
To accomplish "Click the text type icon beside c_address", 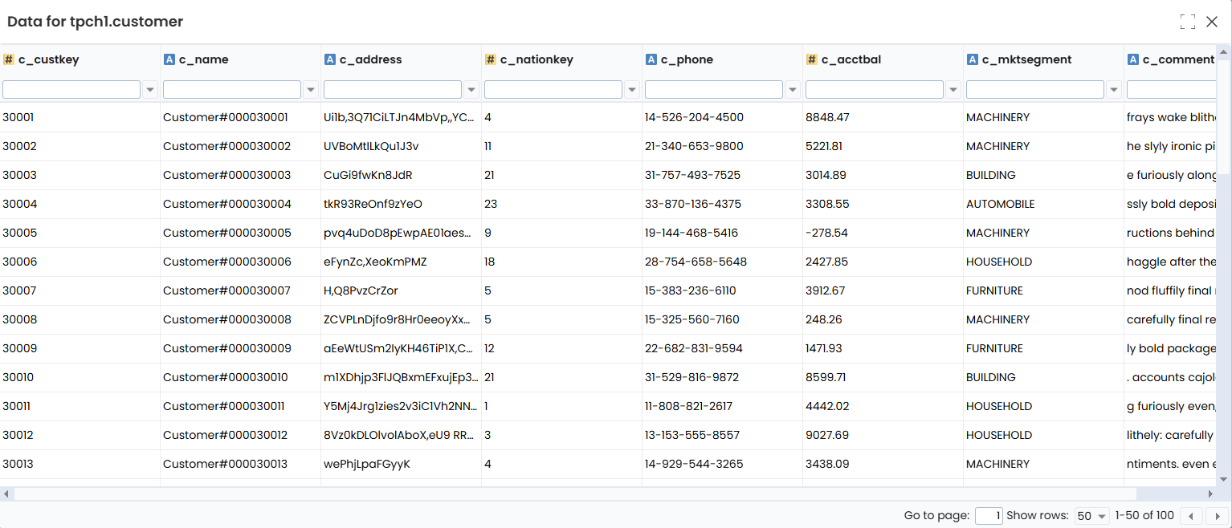I will point(330,59).
